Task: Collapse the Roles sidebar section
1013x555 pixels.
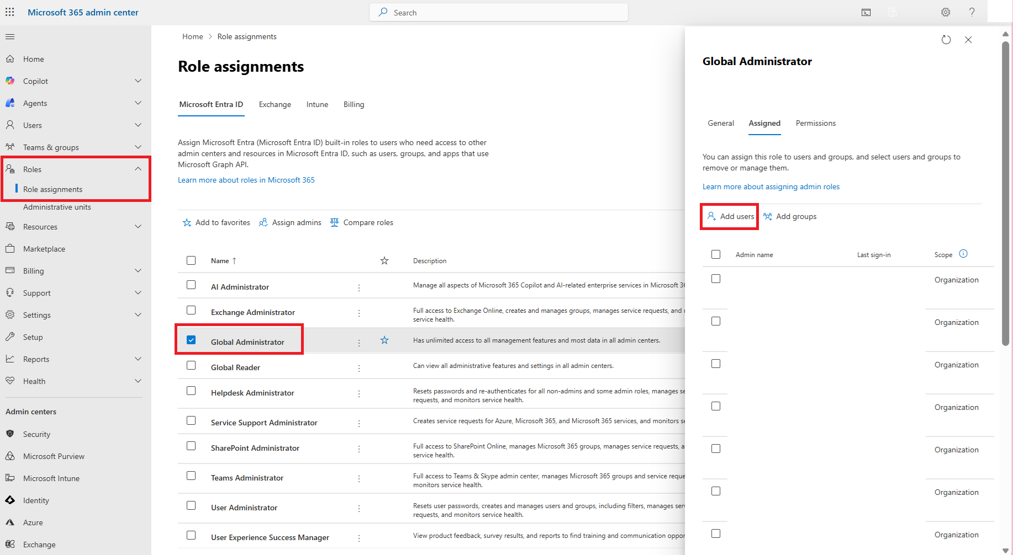Action: pos(138,169)
